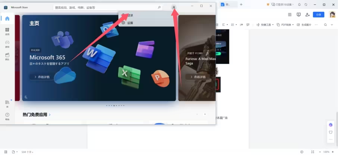Click the blue 分享 button in document editor

[319, 14]
